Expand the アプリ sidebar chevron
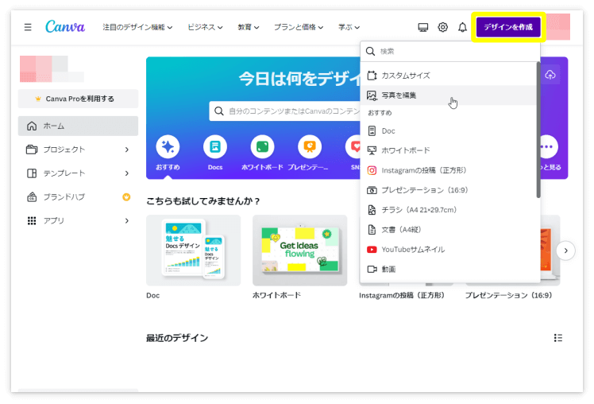 pyautogui.click(x=127, y=221)
